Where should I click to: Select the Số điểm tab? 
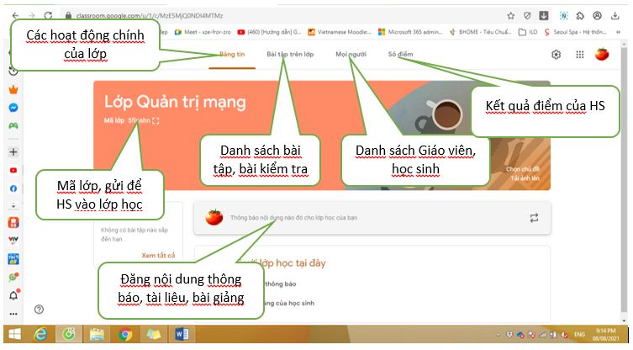(401, 54)
